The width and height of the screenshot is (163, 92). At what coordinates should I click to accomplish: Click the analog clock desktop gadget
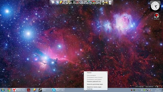155,6
